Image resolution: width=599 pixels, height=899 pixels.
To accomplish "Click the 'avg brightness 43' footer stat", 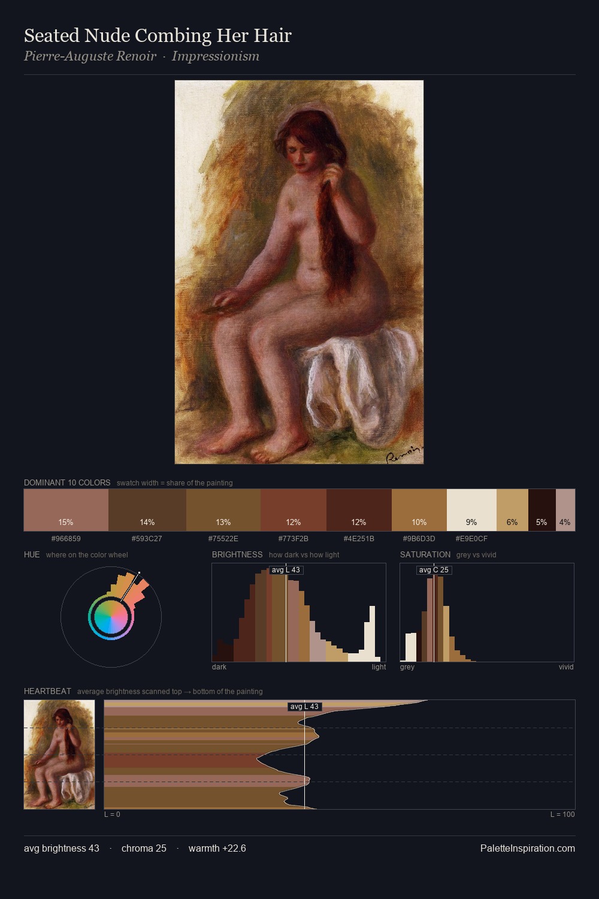I will coord(62,848).
